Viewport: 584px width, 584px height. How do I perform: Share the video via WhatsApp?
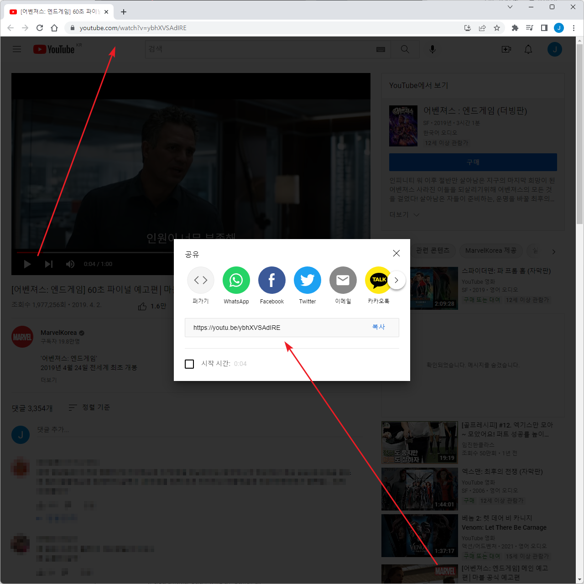point(236,280)
